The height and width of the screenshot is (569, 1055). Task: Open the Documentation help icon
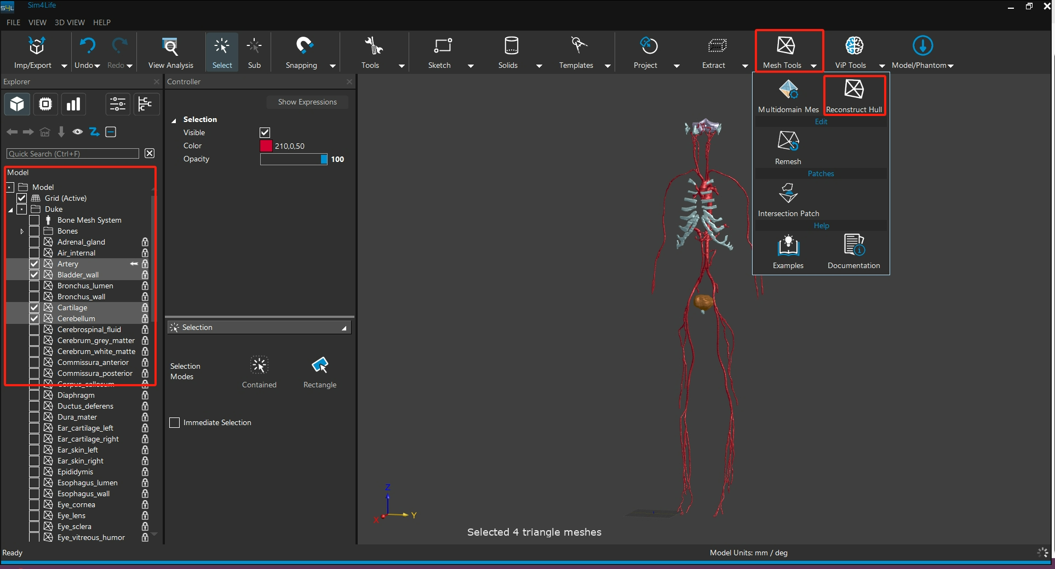click(x=853, y=246)
